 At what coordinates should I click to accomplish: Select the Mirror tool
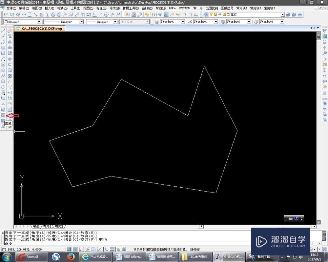tap(10, 41)
